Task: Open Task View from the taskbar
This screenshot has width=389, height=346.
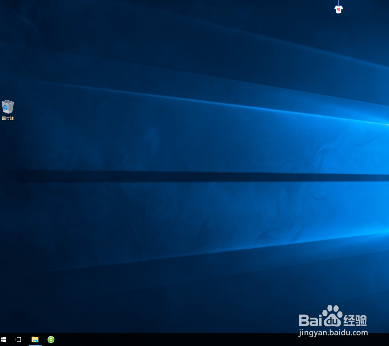Action: pos(19,339)
